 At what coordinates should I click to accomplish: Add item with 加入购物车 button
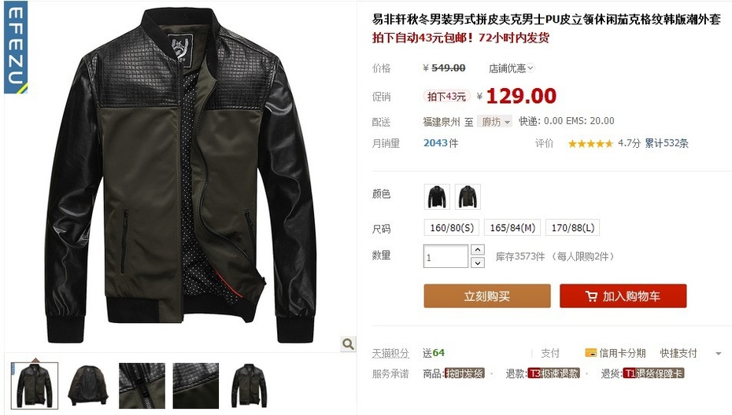pyautogui.click(x=623, y=296)
